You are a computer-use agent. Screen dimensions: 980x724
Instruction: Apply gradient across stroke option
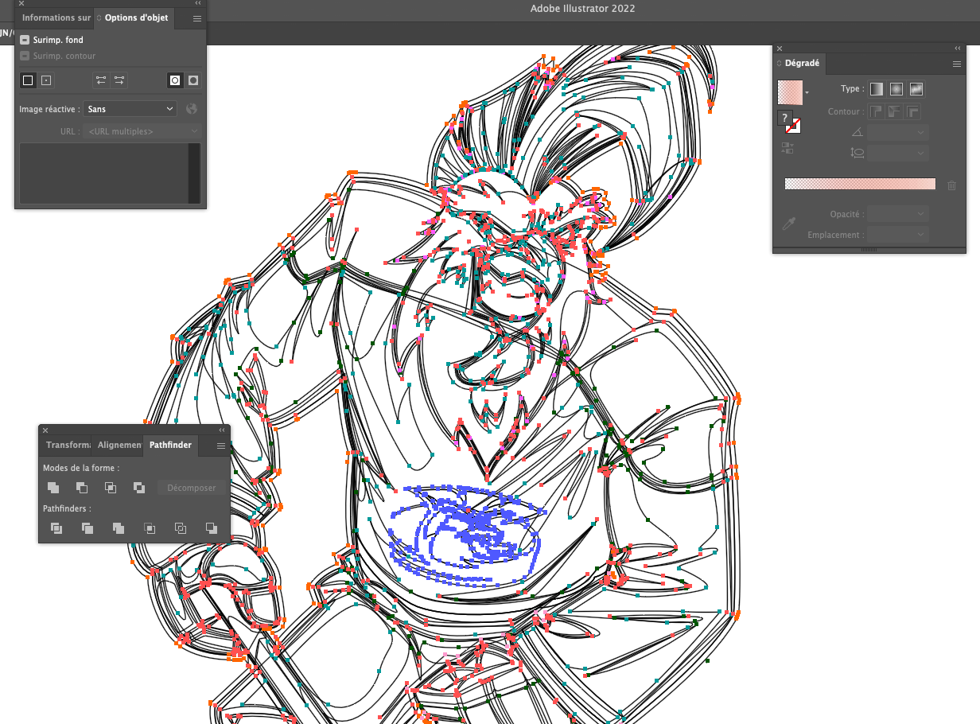click(914, 112)
